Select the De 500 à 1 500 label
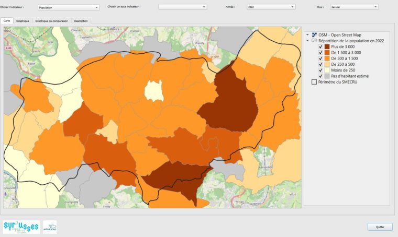 345,58
